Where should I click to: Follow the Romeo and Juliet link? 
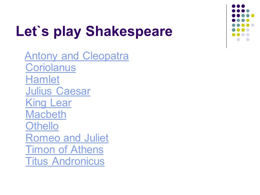click(x=67, y=138)
